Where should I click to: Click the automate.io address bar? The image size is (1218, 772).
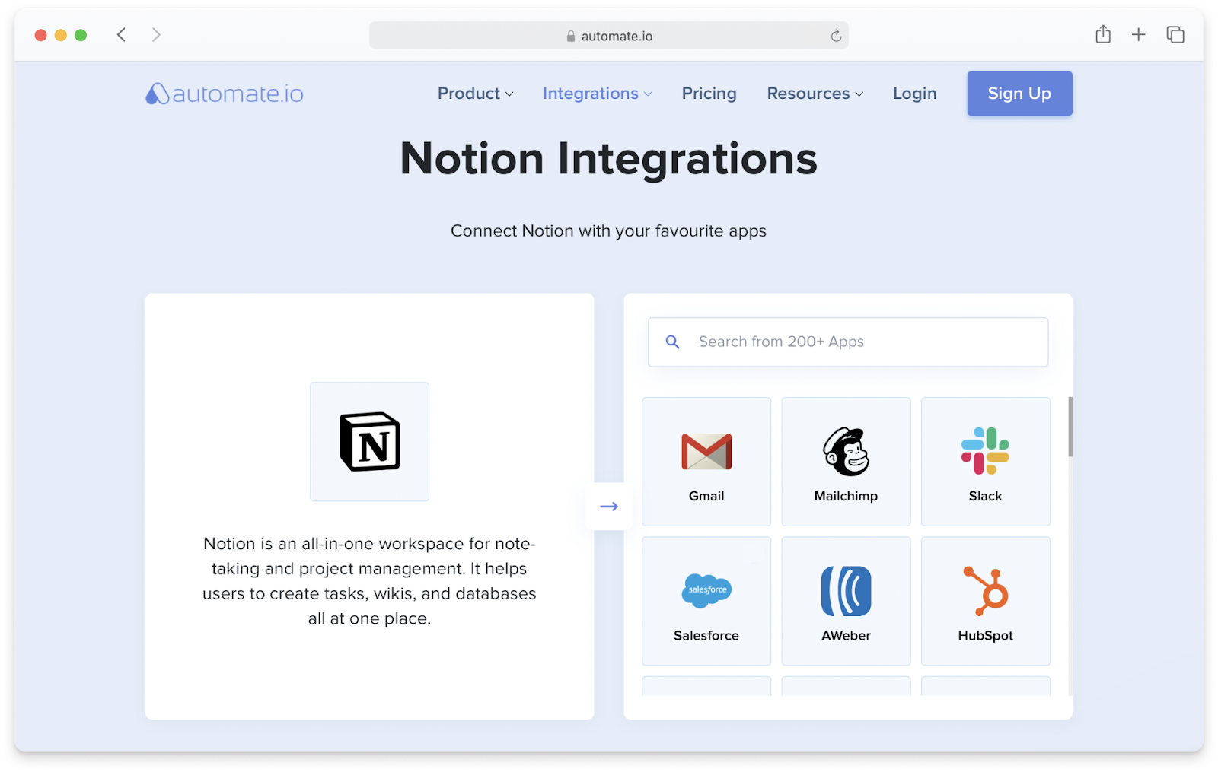click(x=609, y=36)
